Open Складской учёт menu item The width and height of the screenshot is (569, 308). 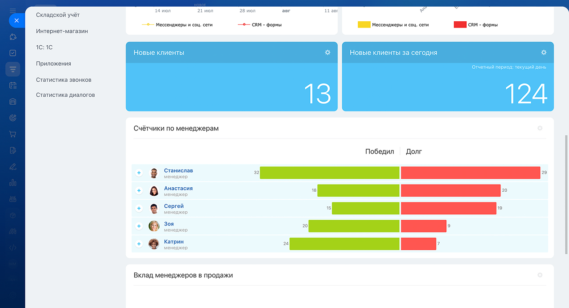tap(58, 15)
